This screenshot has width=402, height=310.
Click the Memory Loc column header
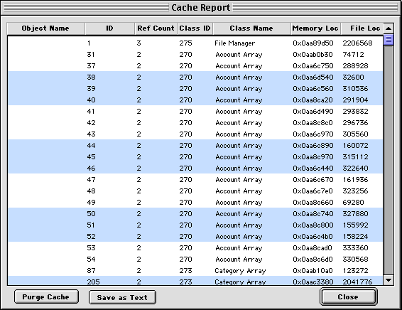click(x=315, y=28)
